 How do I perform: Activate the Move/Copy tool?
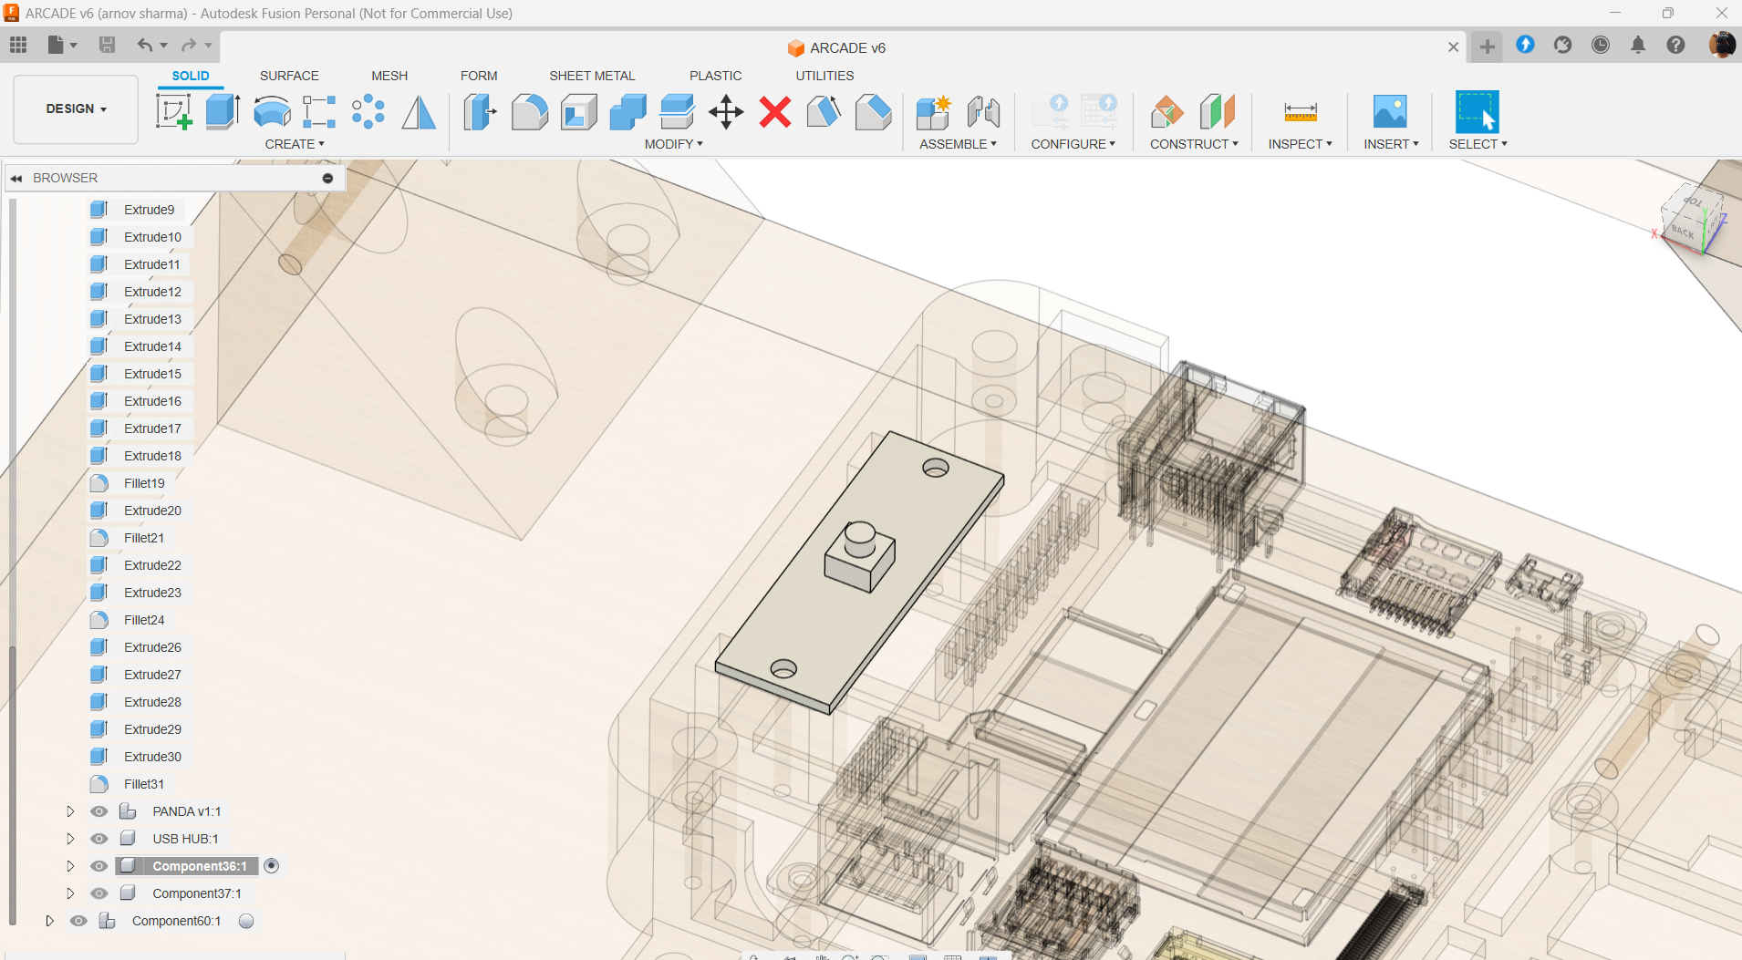726,112
